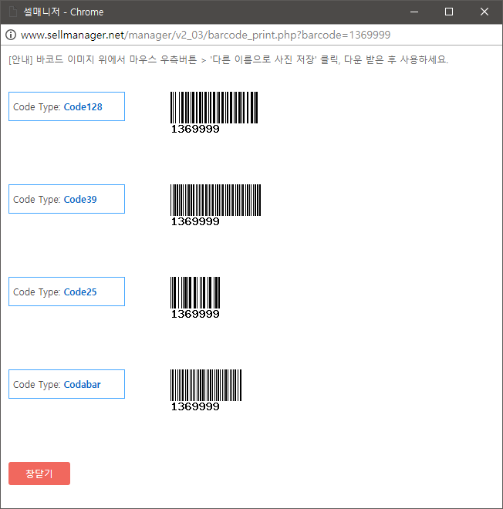Click the 안내 guidance text about saving barcodes
The image size is (503, 509).
pos(228,59)
